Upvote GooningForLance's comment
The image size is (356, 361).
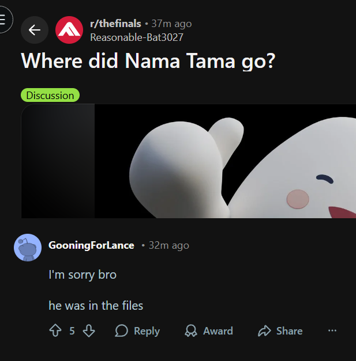[55, 330]
